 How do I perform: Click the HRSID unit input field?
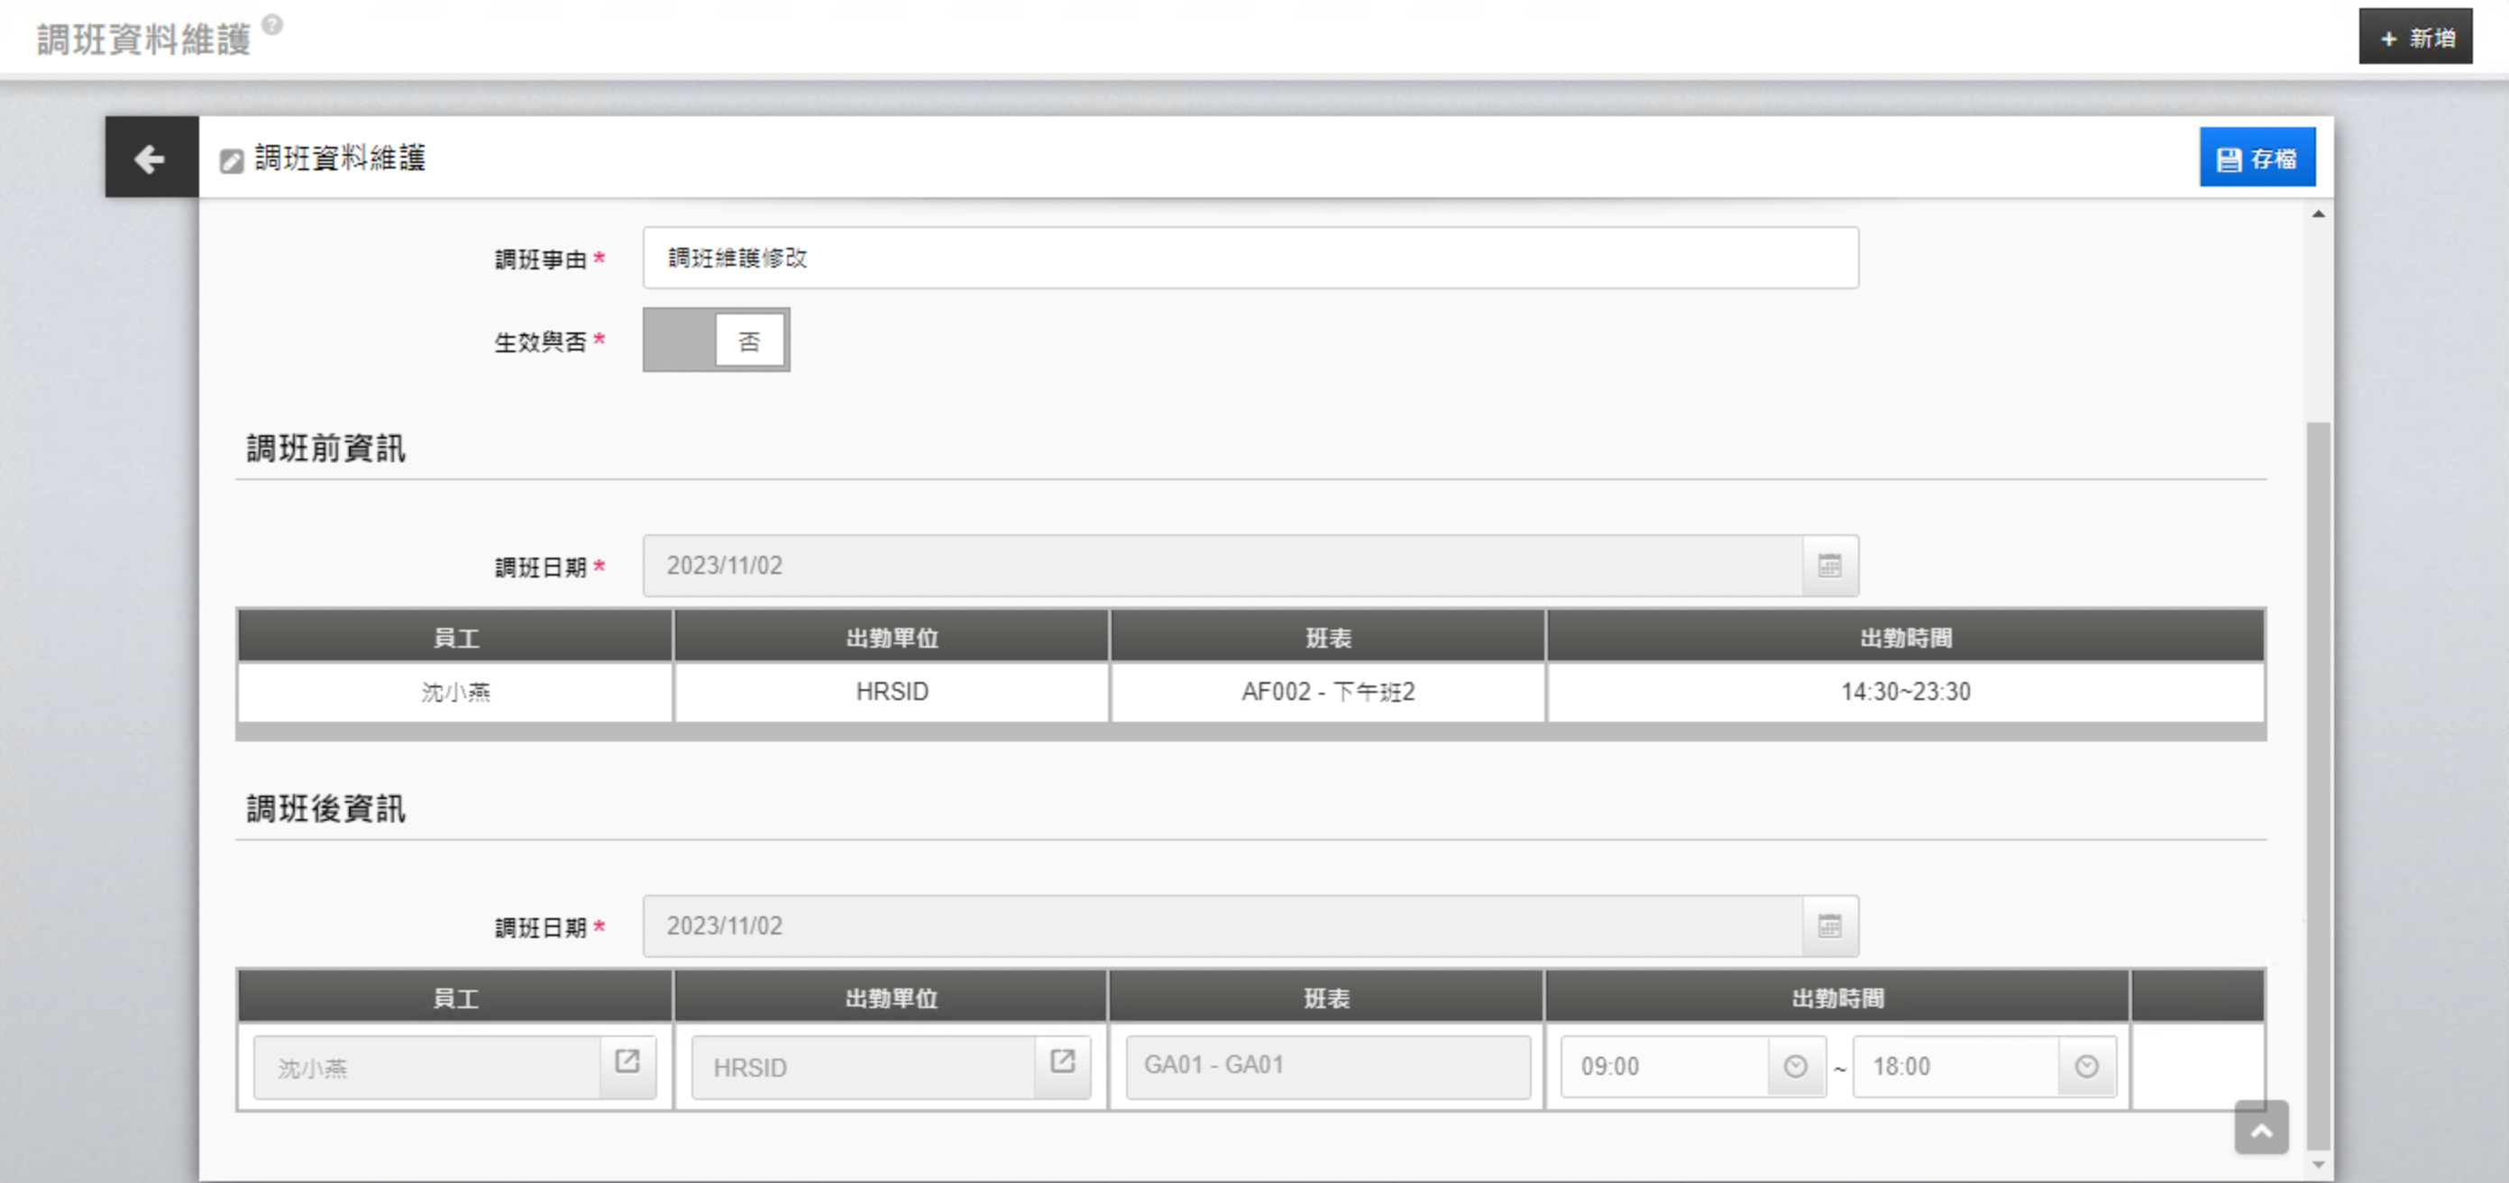(x=863, y=1068)
